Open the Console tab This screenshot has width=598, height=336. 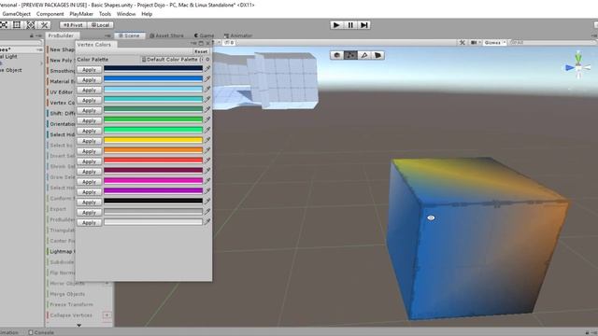[x=41, y=332]
